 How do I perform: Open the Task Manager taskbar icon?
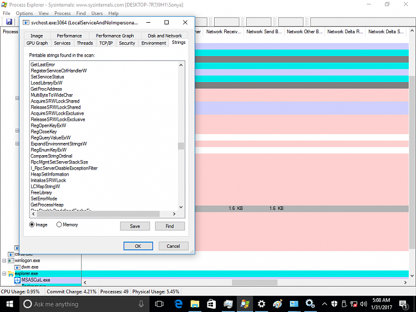228,304
